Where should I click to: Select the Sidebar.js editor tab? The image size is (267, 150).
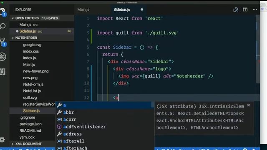pos(121,10)
